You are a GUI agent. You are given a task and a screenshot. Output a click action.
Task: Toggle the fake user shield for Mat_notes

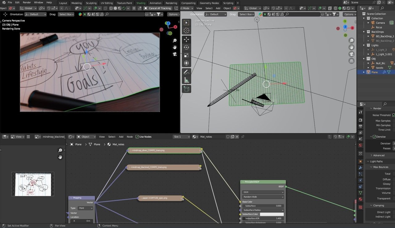[228, 136]
